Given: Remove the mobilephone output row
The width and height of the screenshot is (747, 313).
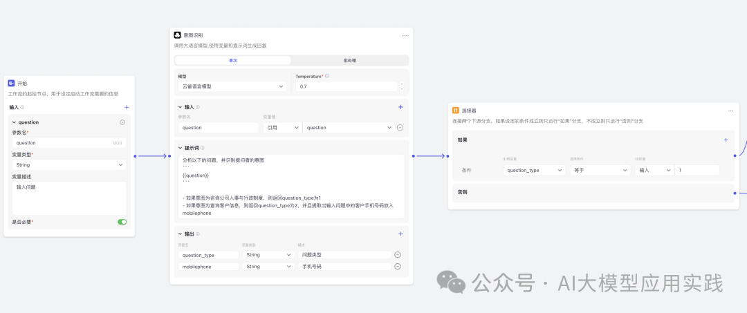Looking at the screenshot, I should tap(398, 267).
